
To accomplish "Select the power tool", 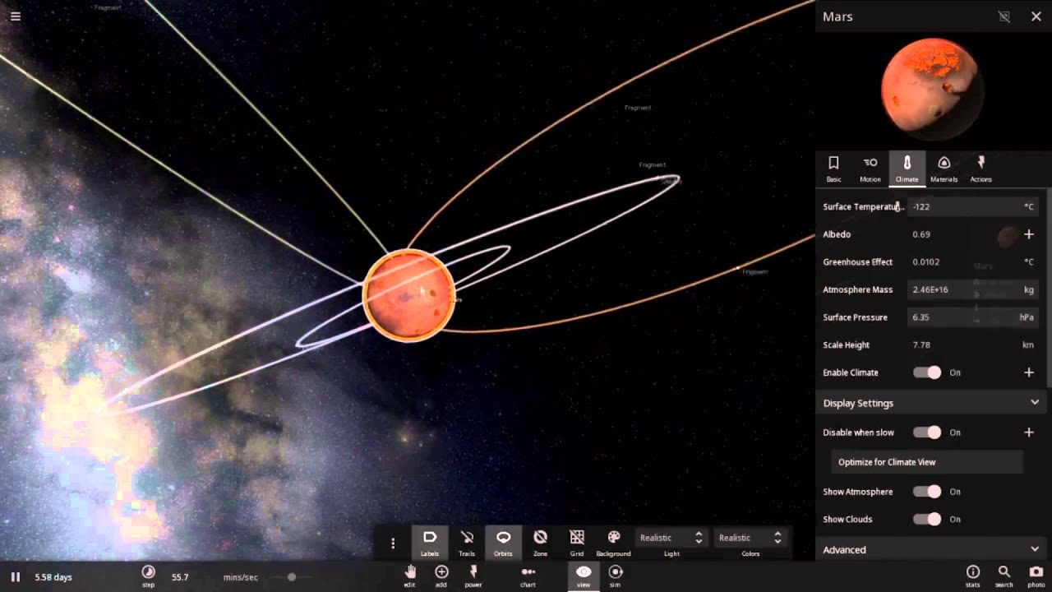I will 473,575.
